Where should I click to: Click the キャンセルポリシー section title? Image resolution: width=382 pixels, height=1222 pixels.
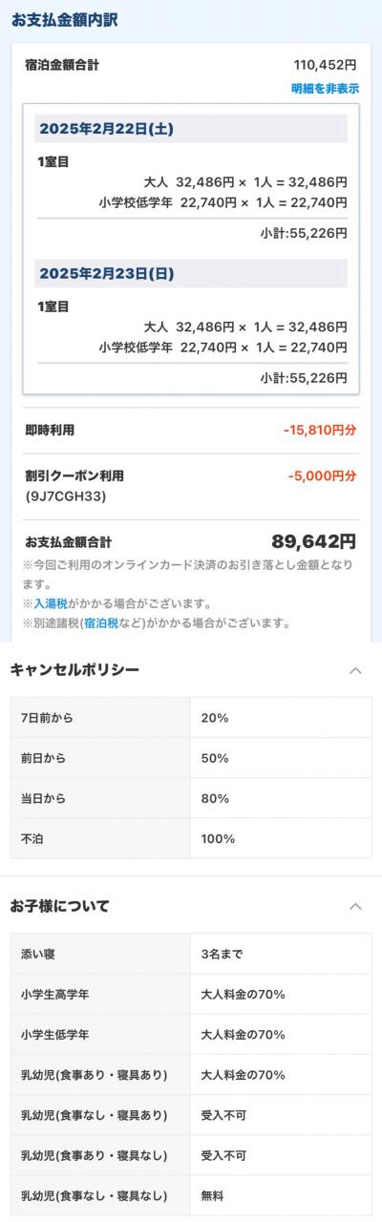[74, 670]
